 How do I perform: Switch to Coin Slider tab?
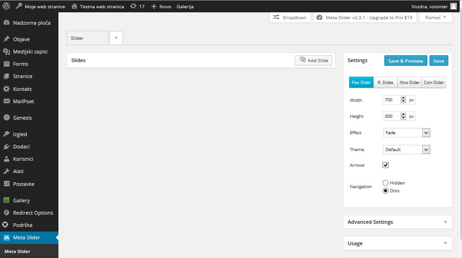[434, 83]
